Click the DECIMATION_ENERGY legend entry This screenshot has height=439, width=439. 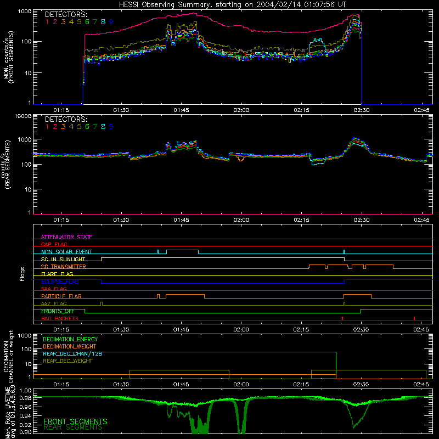coord(70,339)
